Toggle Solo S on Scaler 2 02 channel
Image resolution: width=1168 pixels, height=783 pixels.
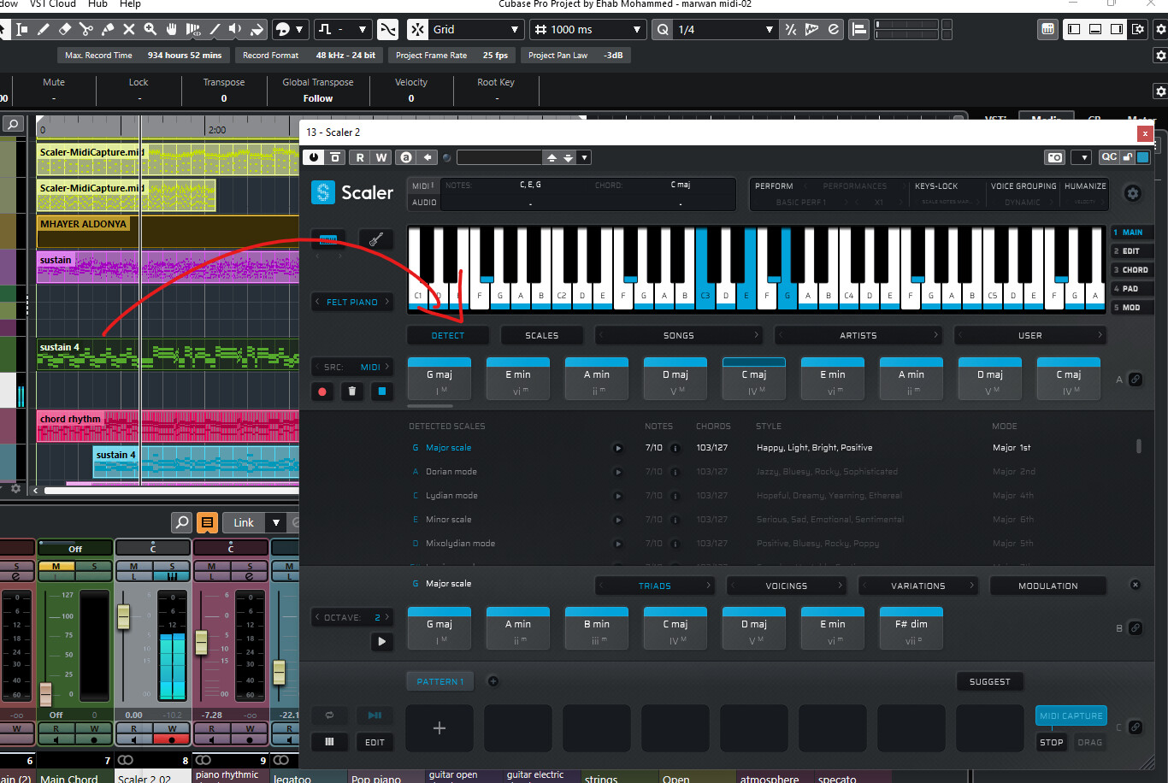[172, 566]
